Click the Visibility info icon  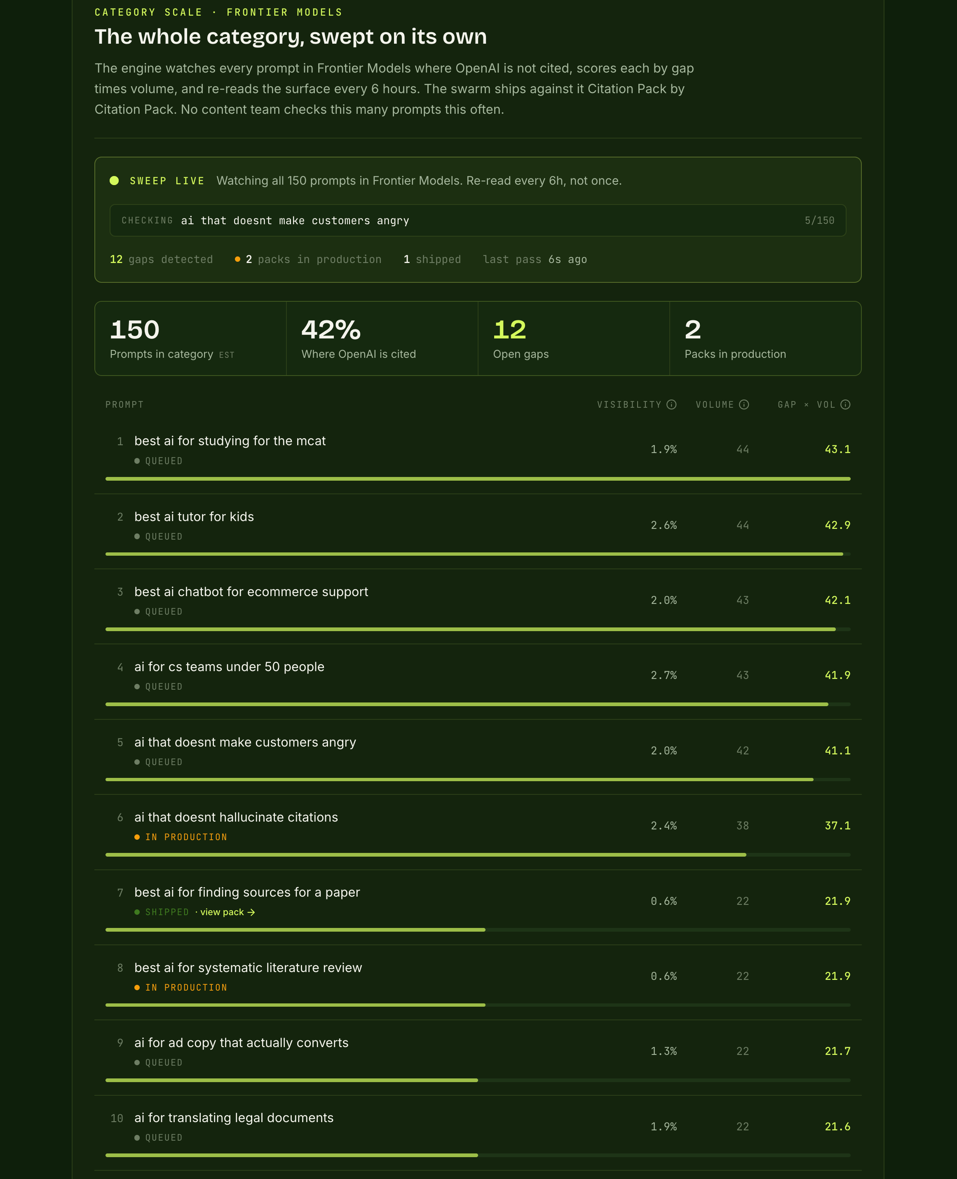(x=671, y=404)
